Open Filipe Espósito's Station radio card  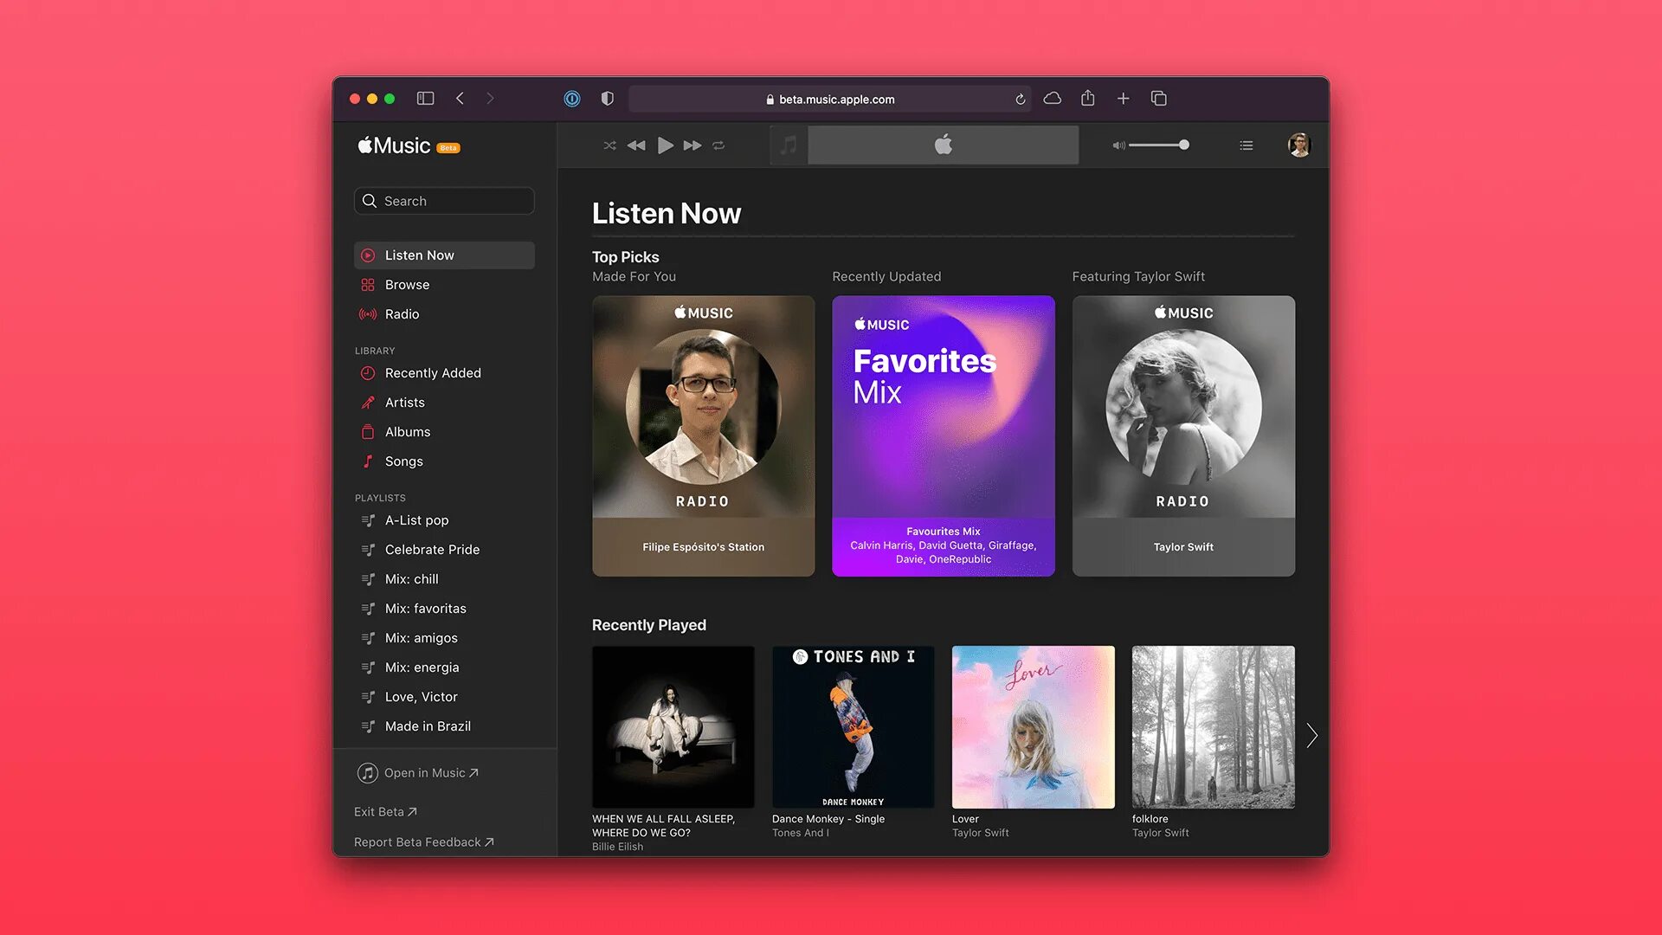tap(703, 435)
